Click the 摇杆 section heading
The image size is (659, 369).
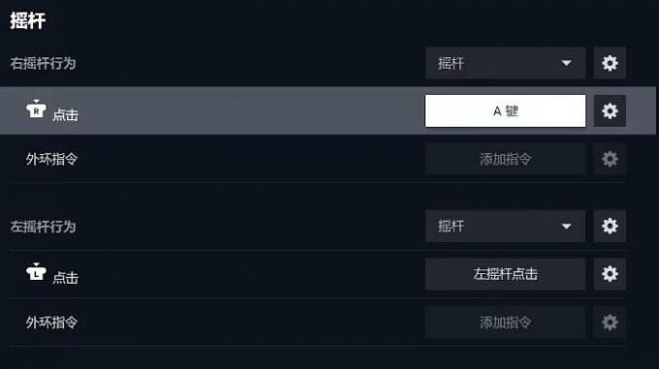point(28,20)
